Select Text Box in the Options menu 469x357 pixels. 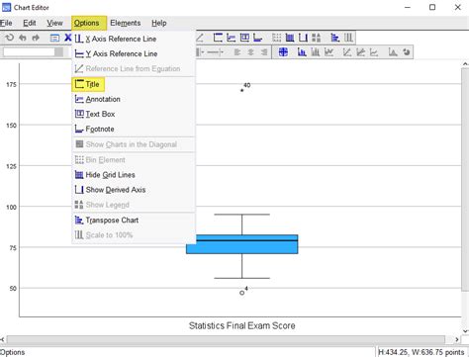pos(134,114)
